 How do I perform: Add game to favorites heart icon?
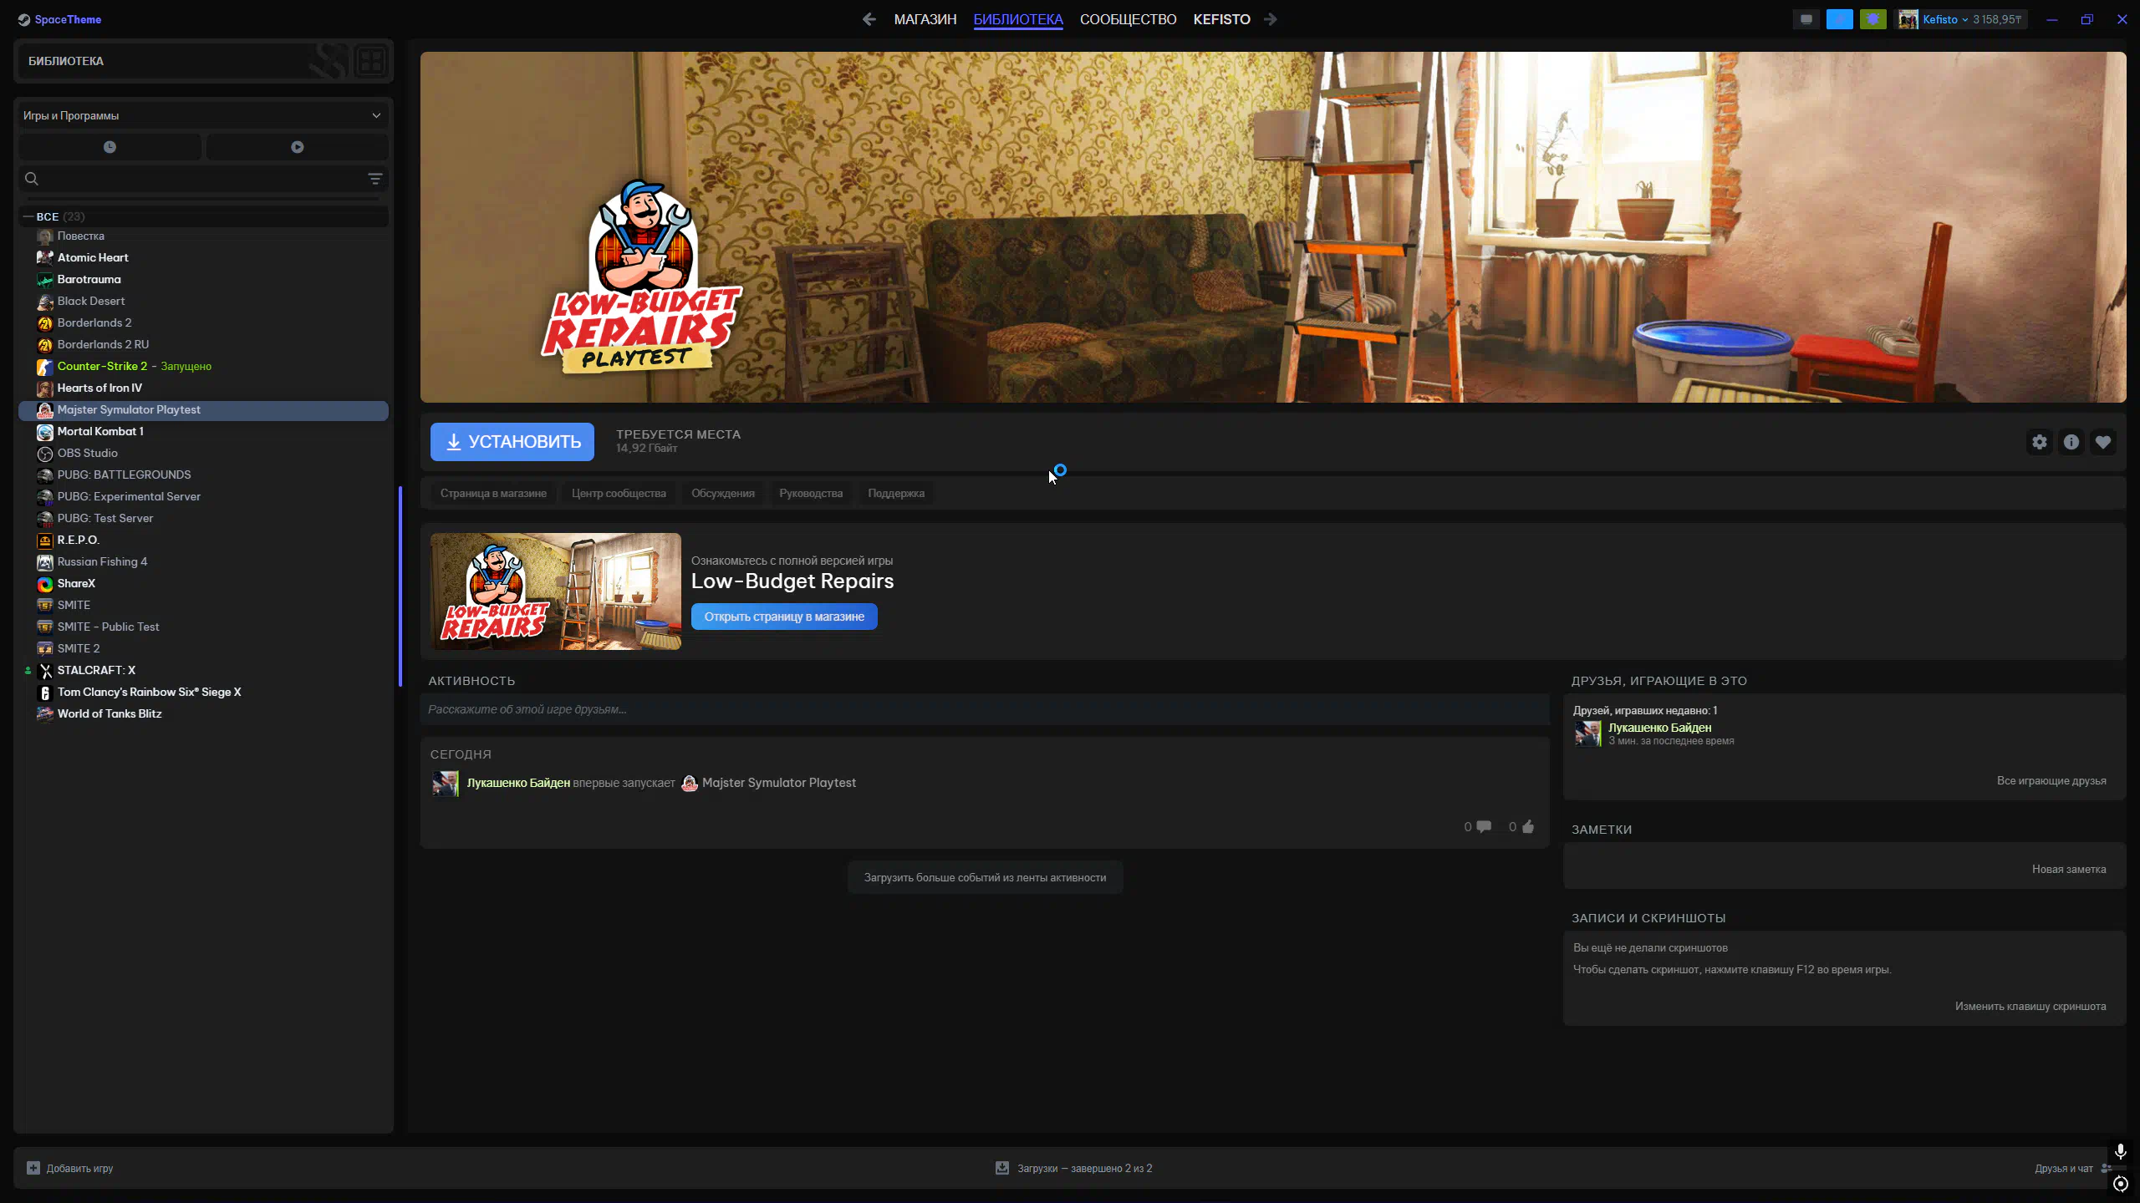click(x=2103, y=442)
